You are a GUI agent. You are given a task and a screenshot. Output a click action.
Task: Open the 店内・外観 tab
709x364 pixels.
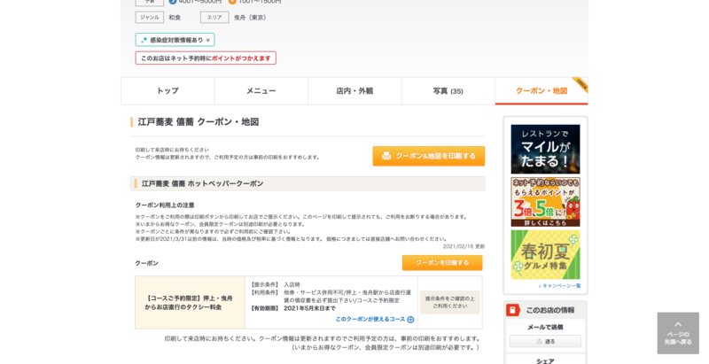point(354,90)
